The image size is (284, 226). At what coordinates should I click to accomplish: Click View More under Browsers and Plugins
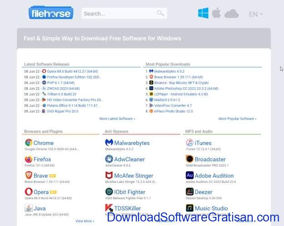pos(85,221)
